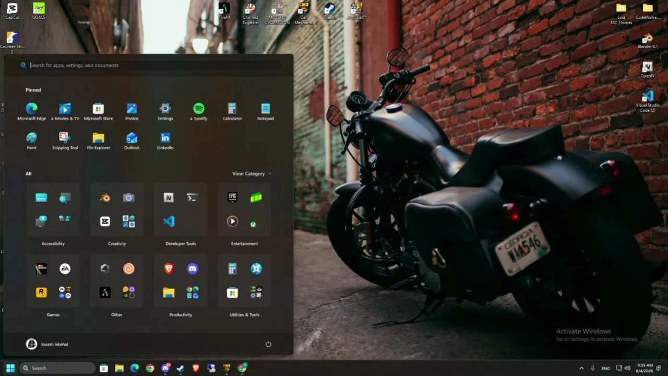Click the microphone tray icon
This screenshot has height=376, width=668.
pyautogui.click(x=592, y=368)
